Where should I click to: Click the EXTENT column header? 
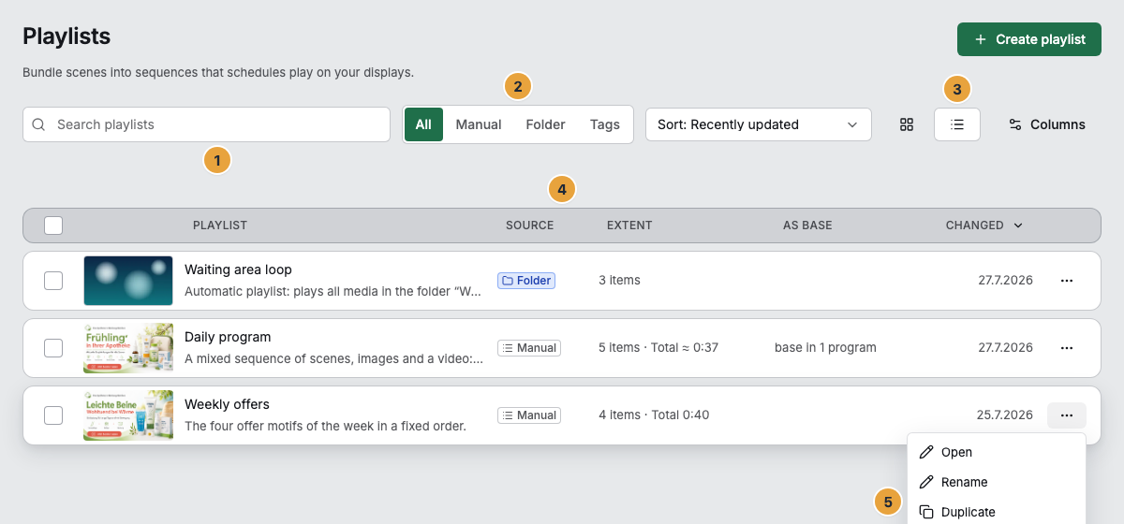click(629, 226)
